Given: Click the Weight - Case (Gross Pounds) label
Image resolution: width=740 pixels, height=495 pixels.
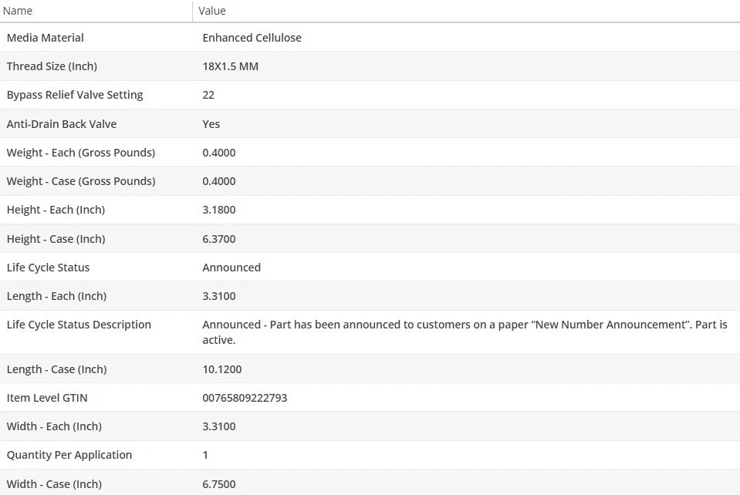Looking at the screenshot, I should (81, 181).
